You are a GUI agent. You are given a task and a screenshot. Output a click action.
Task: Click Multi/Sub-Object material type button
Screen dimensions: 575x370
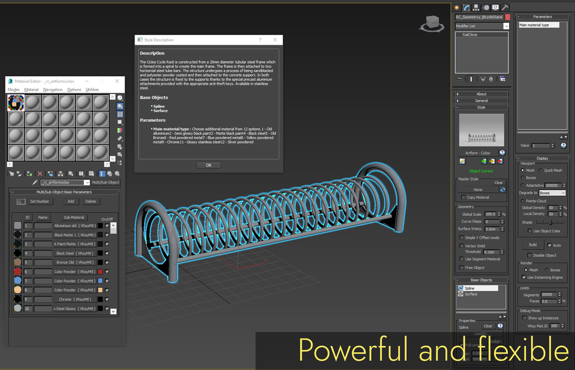pos(106,183)
